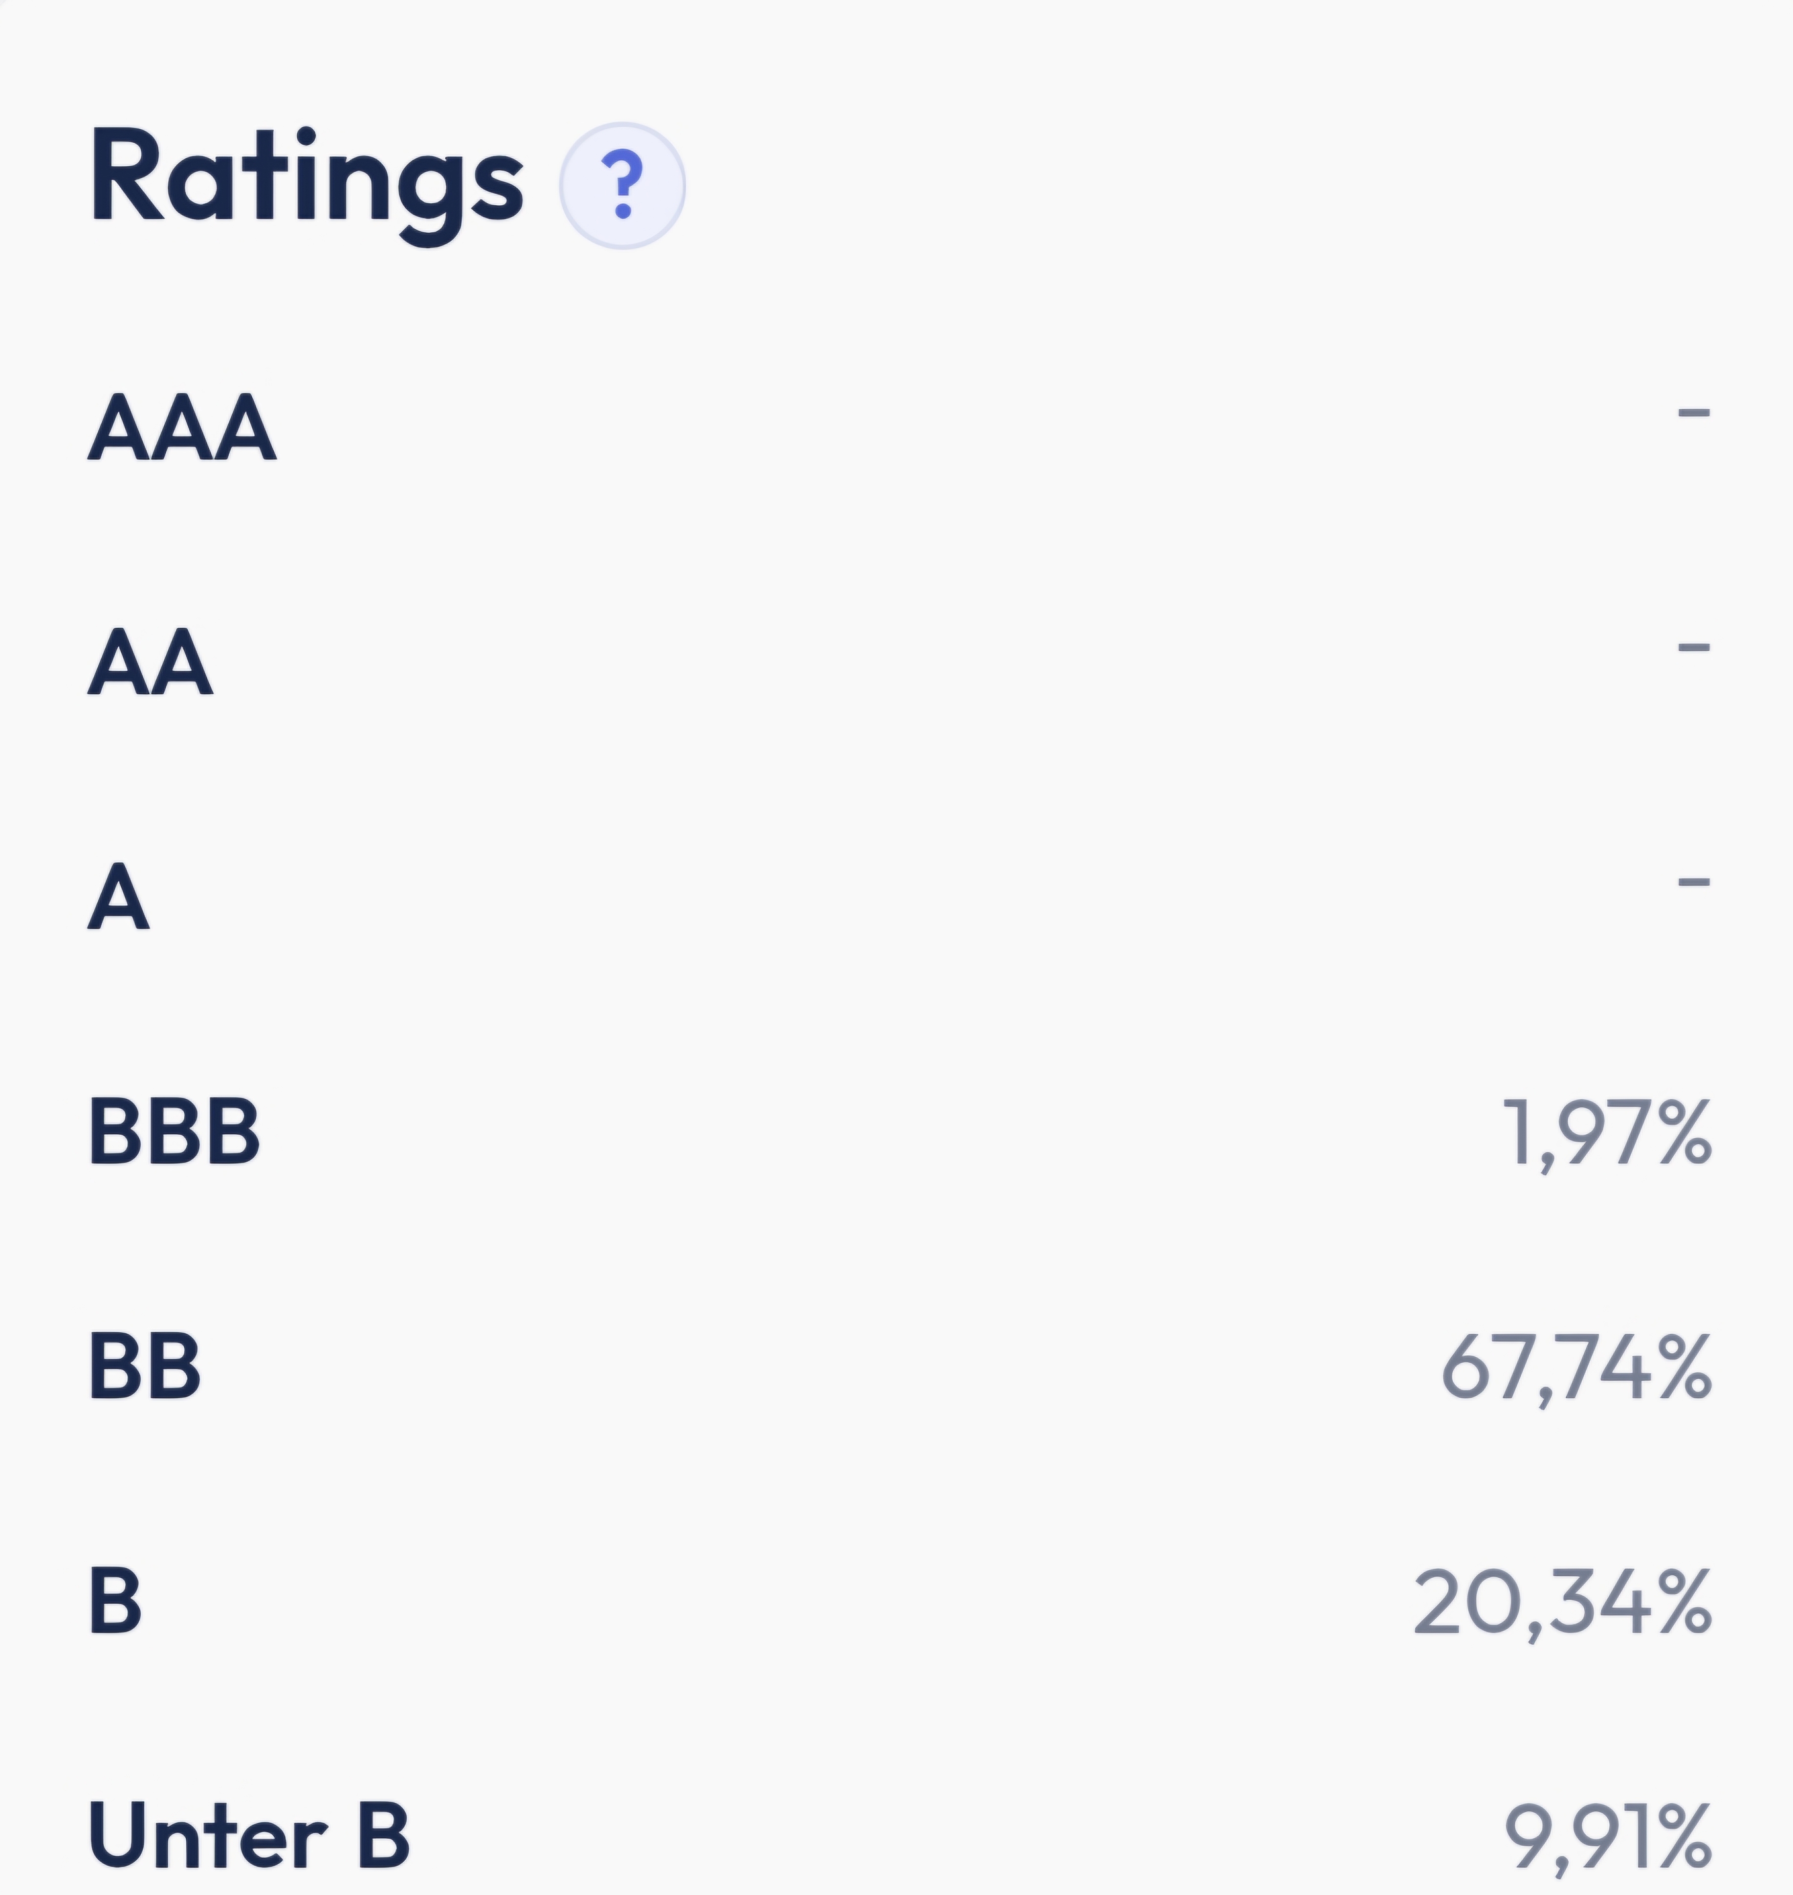
Task: Select the BB rating label
Action: pyautogui.click(x=144, y=1366)
